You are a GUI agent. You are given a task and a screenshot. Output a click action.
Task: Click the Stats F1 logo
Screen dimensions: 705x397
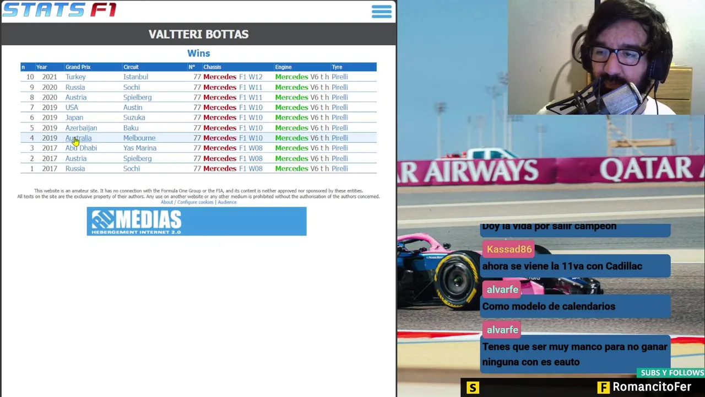click(x=59, y=10)
